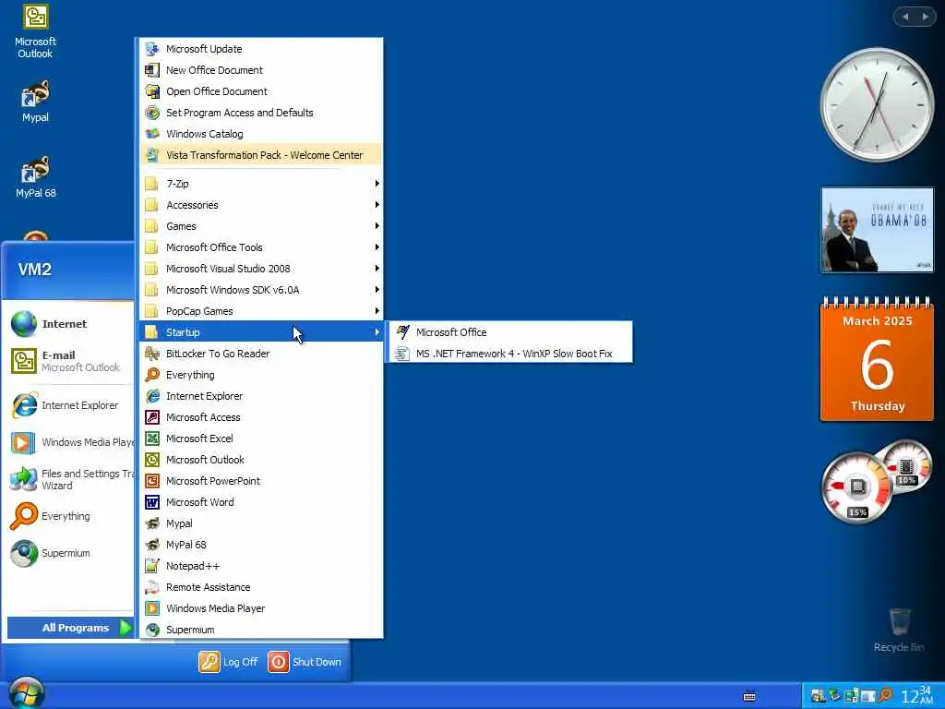Open Microsoft Access

tap(261, 417)
